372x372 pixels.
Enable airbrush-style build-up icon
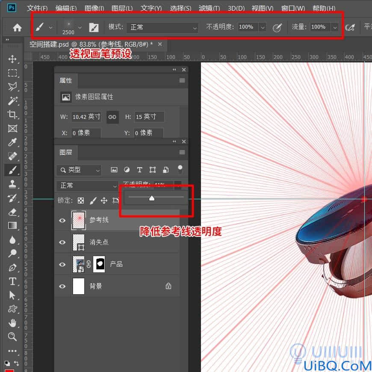point(350,27)
